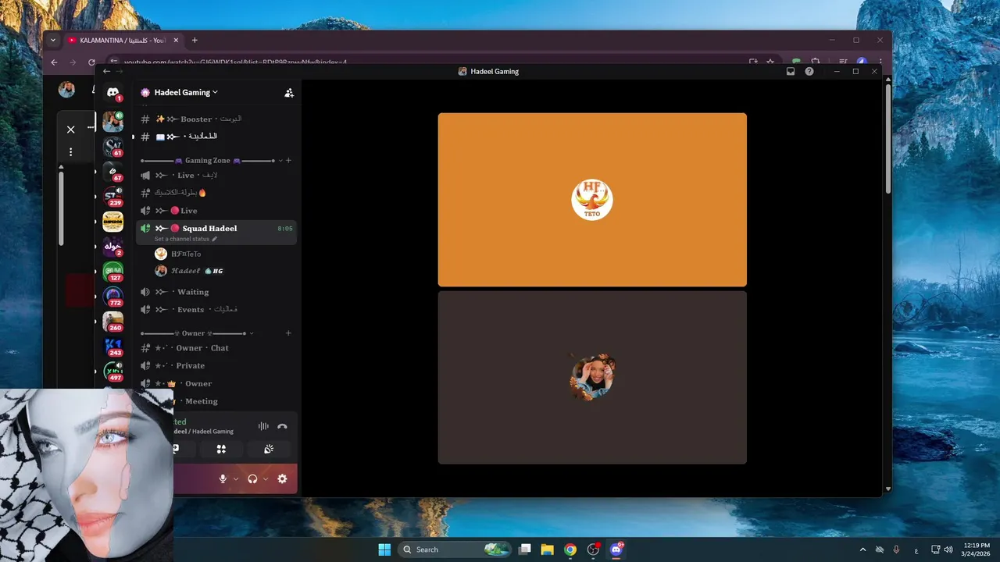Screen dimensions: 1000x562
Task: Deafen with the headphones button
Action: pyautogui.click(x=252, y=478)
